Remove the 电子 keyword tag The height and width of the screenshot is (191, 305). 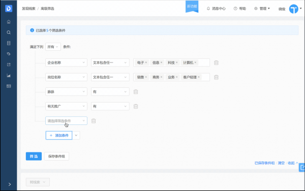[146, 62]
